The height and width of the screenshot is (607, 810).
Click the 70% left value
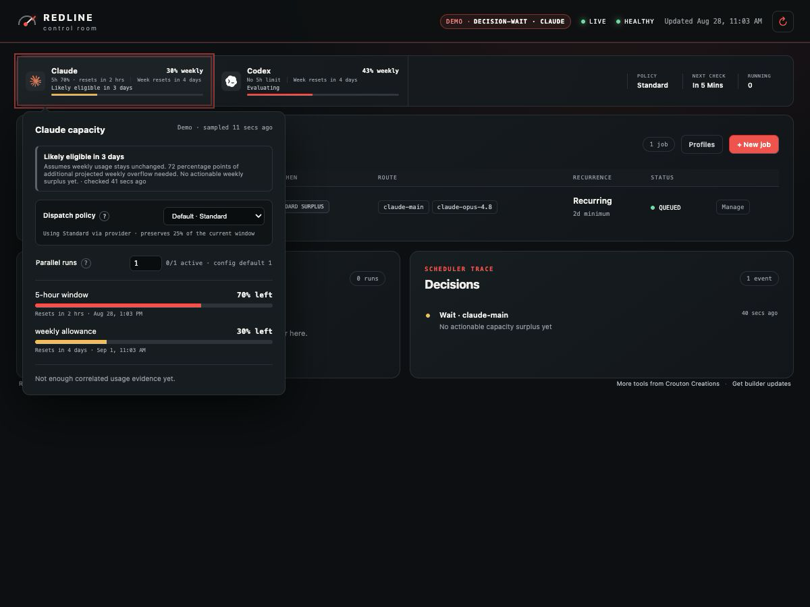(x=254, y=295)
